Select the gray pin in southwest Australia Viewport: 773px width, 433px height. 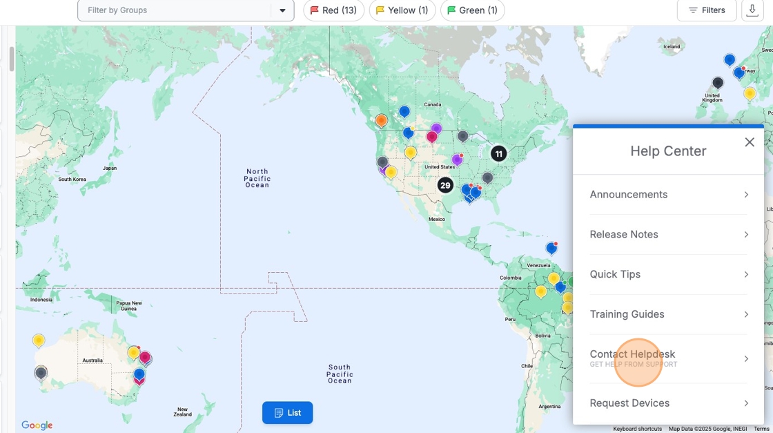pyautogui.click(x=41, y=374)
